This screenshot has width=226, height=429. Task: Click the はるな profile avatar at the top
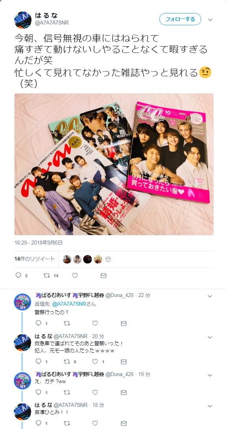tap(23, 20)
